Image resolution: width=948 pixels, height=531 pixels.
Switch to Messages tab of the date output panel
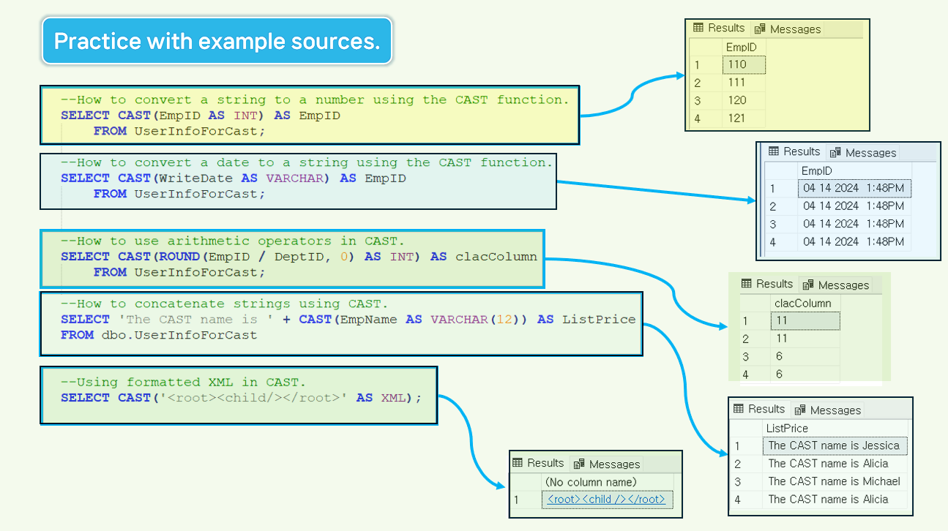tap(863, 152)
